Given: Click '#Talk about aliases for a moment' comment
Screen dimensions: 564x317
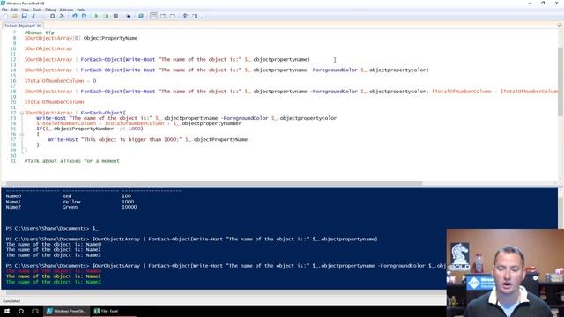Looking at the screenshot, I should tap(72, 161).
